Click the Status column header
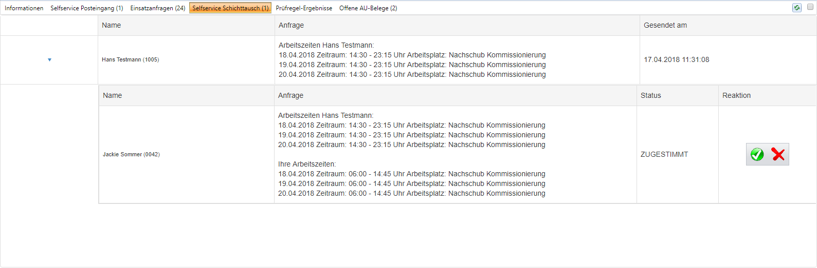The width and height of the screenshot is (817, 268). (x=677, y=95)
